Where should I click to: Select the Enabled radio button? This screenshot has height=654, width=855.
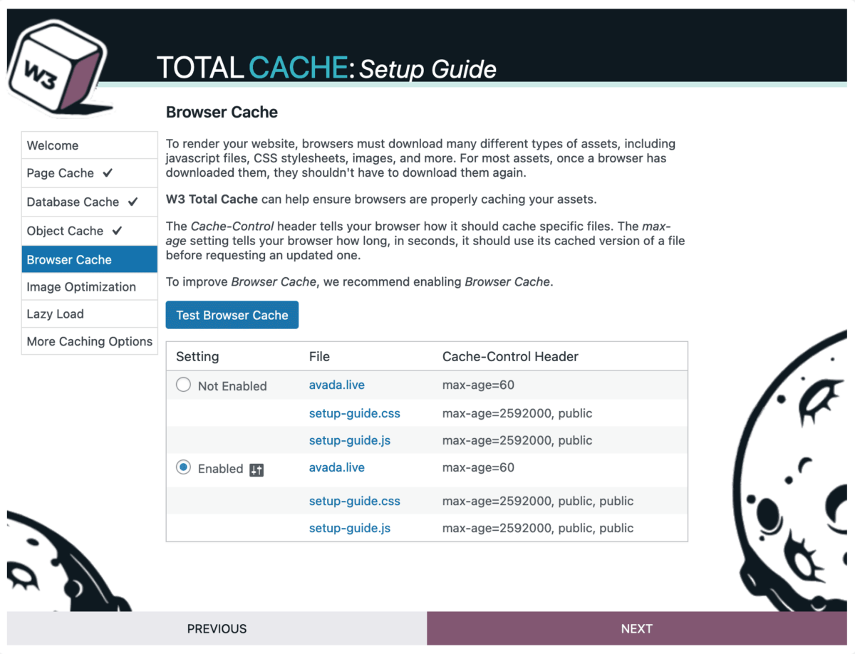(183, 468)
